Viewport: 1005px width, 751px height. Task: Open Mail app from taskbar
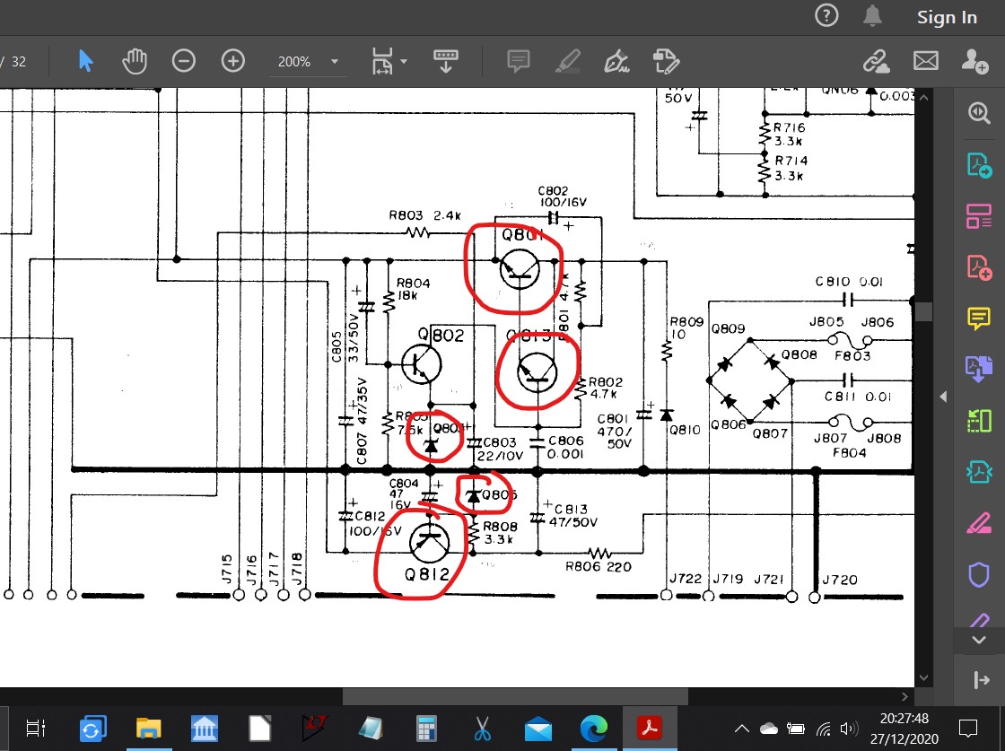(538, 729)
